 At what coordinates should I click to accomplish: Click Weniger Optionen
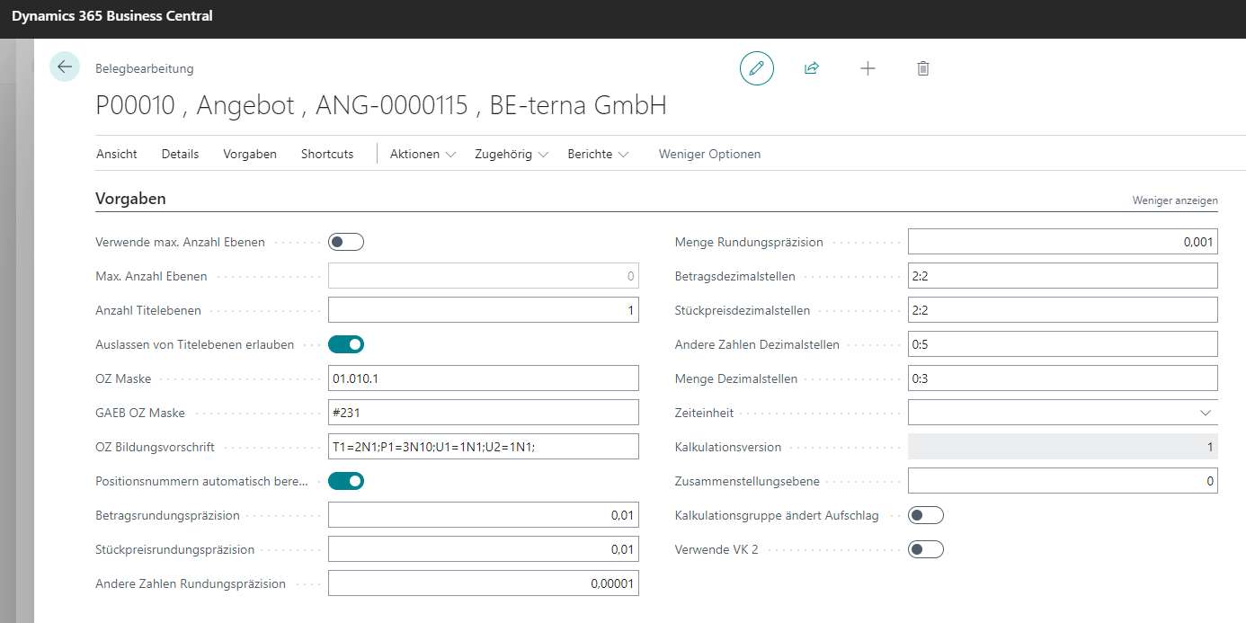coord(709,154)
